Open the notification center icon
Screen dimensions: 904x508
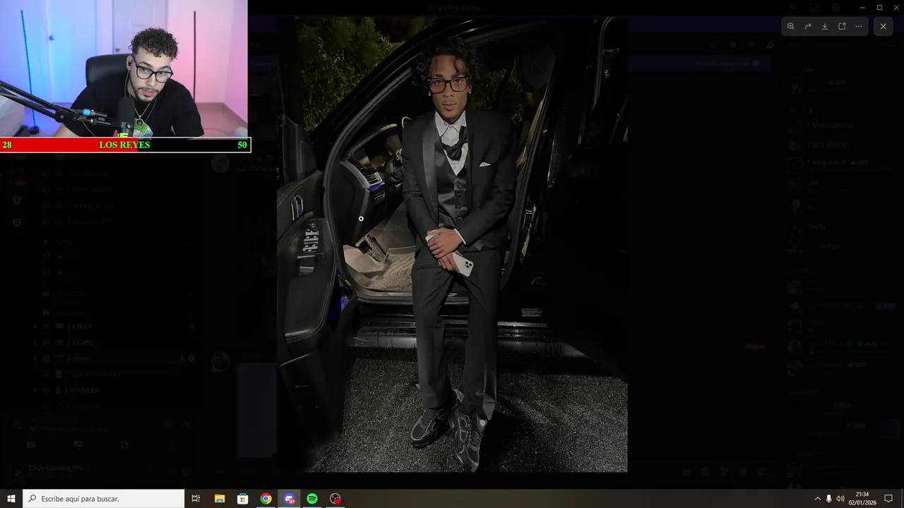point(888,499)
